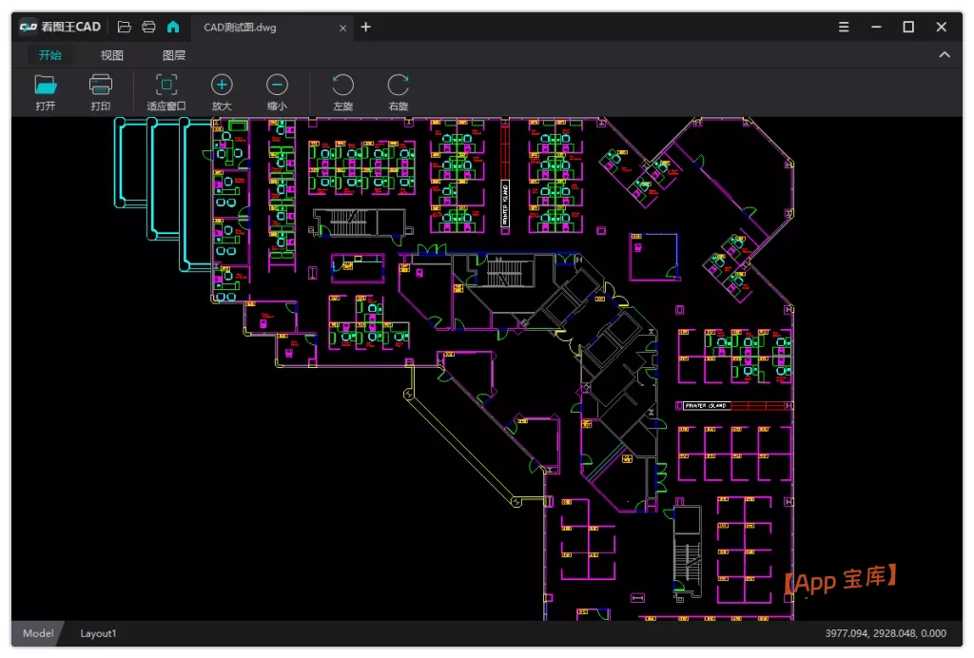Click the small folder icon in title bar
Image resolution: width=974 pixels, height=658 pixels.
[x=125, y=27]
